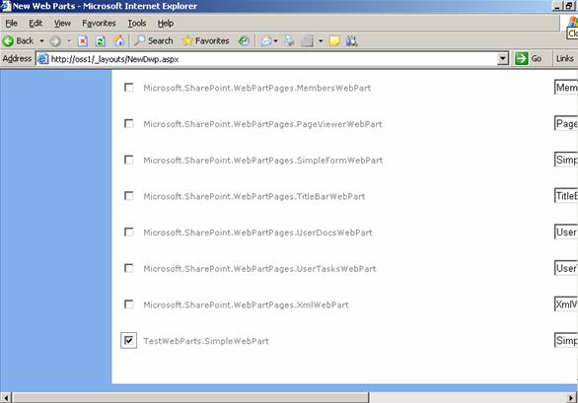Click the XmlWebPart file name field

[566, 304]
